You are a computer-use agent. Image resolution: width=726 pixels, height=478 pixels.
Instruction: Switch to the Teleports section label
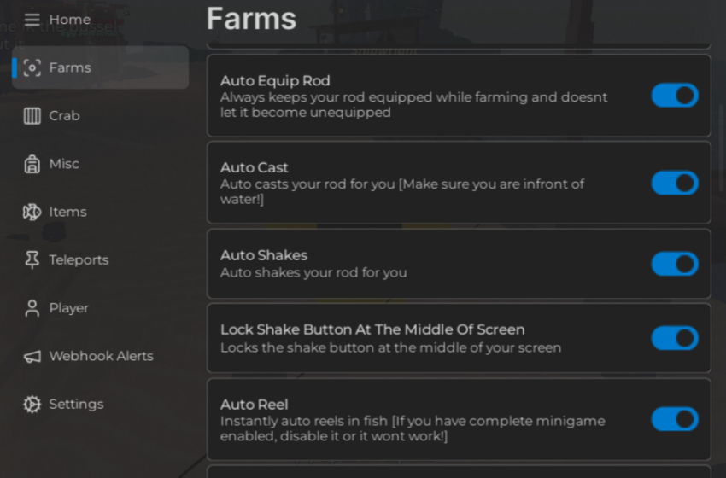pos(79,260)
